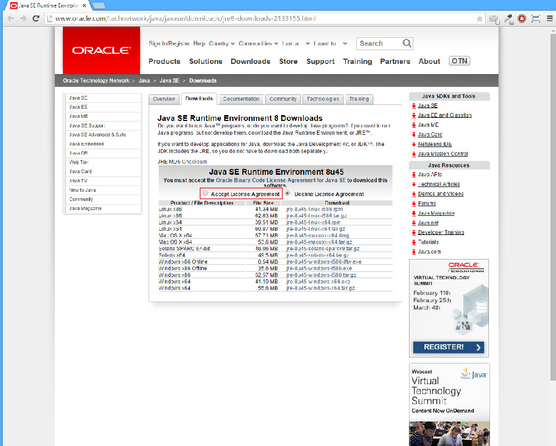Expand the Communities dropdown
Image resolution: width=556 pixels, height=446 pixels.
click(x=276, y=44)
